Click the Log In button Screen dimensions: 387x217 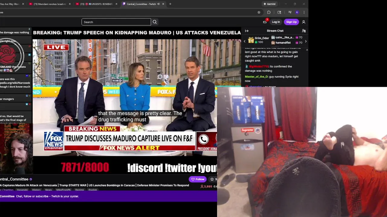(x=276, y=22)
